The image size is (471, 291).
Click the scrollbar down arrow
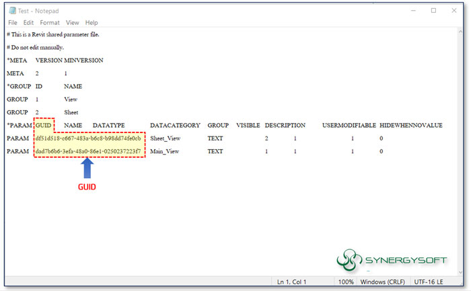click(x=460, y=272)
